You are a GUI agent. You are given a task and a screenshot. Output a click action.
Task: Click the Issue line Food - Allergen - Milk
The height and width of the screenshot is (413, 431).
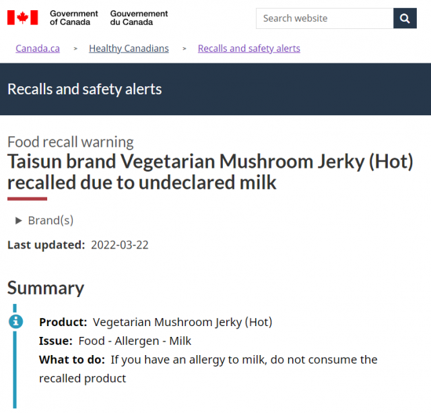click(115, 341)
